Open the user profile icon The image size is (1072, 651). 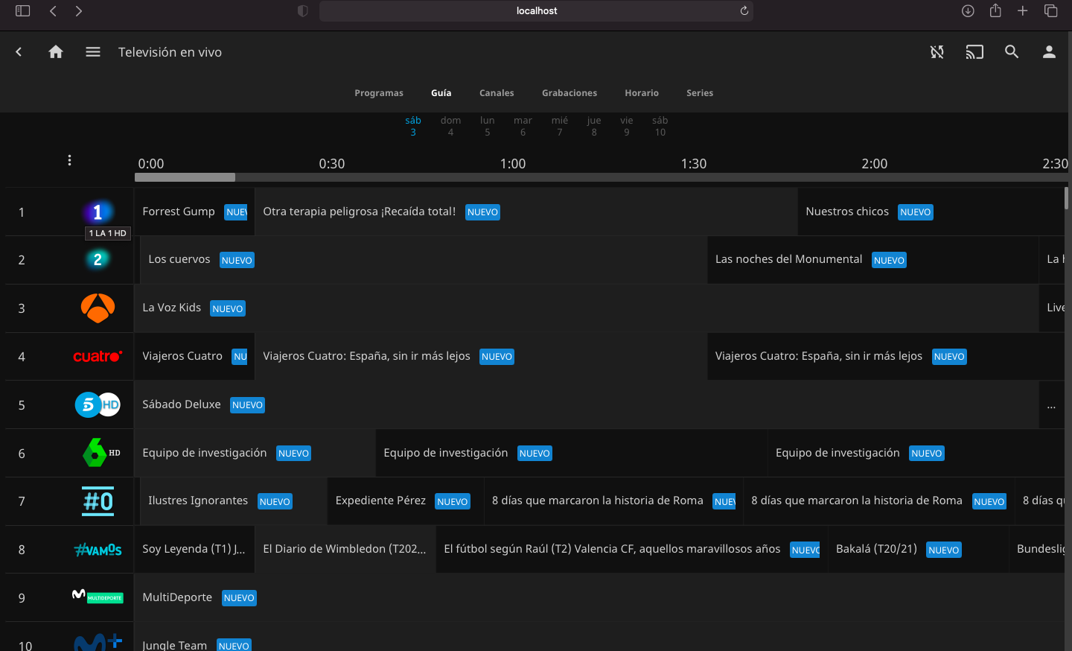point(1049,52)
